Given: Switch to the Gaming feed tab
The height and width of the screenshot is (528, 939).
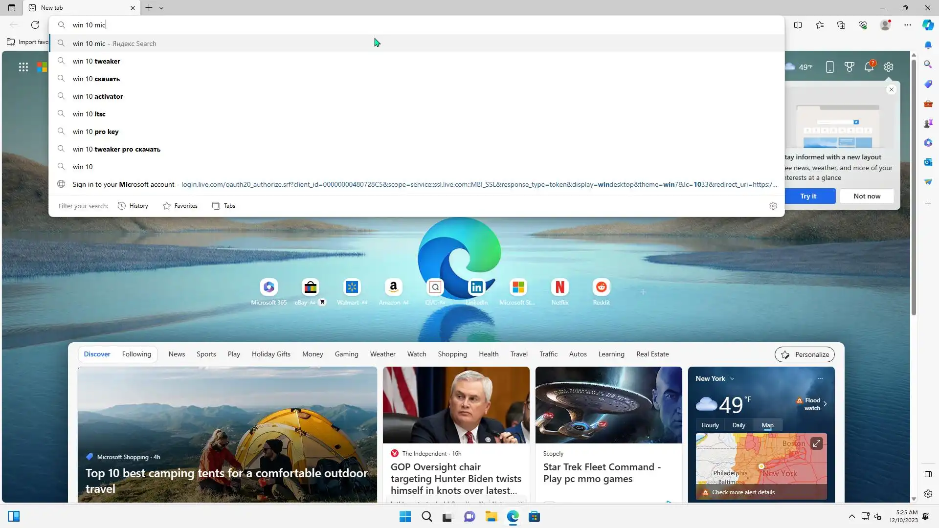Looking at the screenshot, I should point(346,354).
